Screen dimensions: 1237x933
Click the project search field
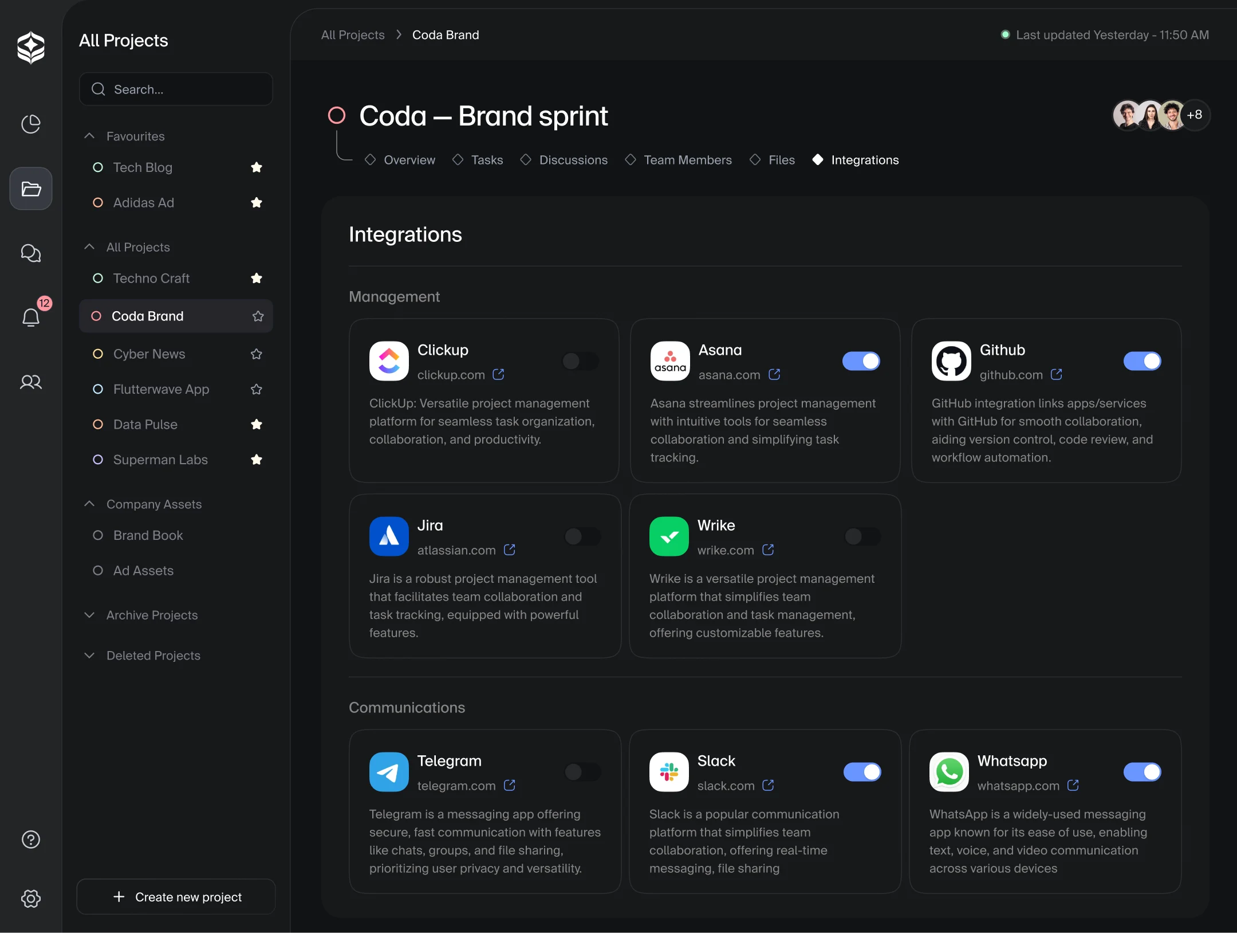pyautogui.click(x=176, y=89)
